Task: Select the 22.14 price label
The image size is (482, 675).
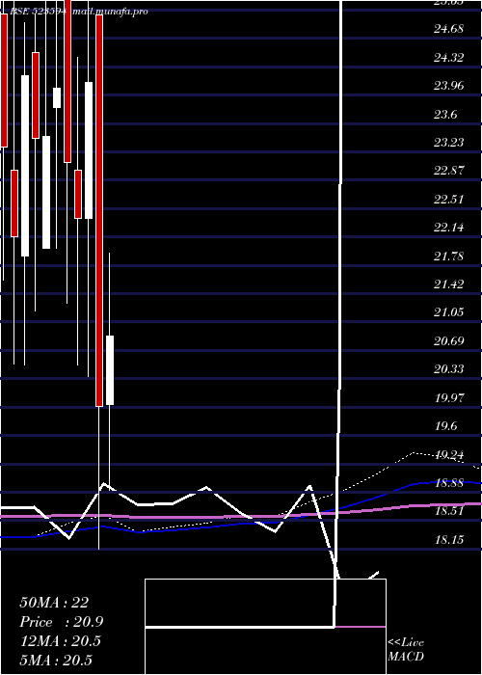Action: [x=448, y=228]
